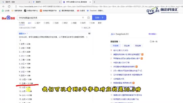183x103 pixels.
Task: Select the 文库 results tab
Action: tap(92, 23)
